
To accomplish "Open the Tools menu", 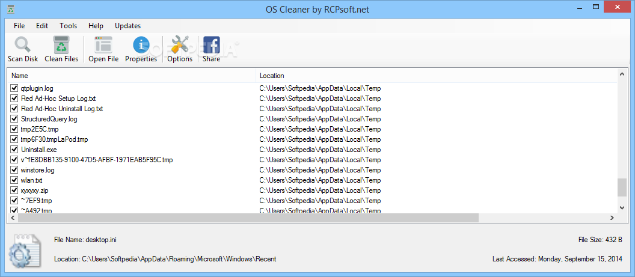I will (x=68, y=26).
